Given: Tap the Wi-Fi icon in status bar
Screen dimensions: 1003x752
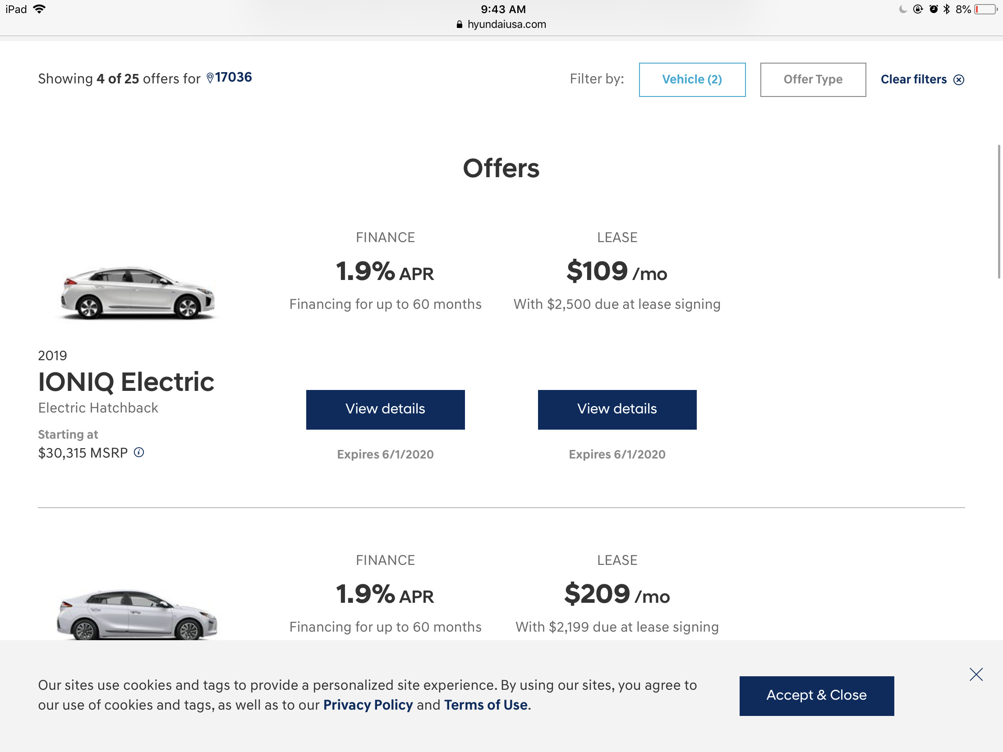Looking at the screenshot, I should pos(39,9).
